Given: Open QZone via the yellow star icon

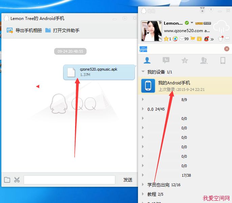Looking at the screenshot, I should click(x=166, y=39).
